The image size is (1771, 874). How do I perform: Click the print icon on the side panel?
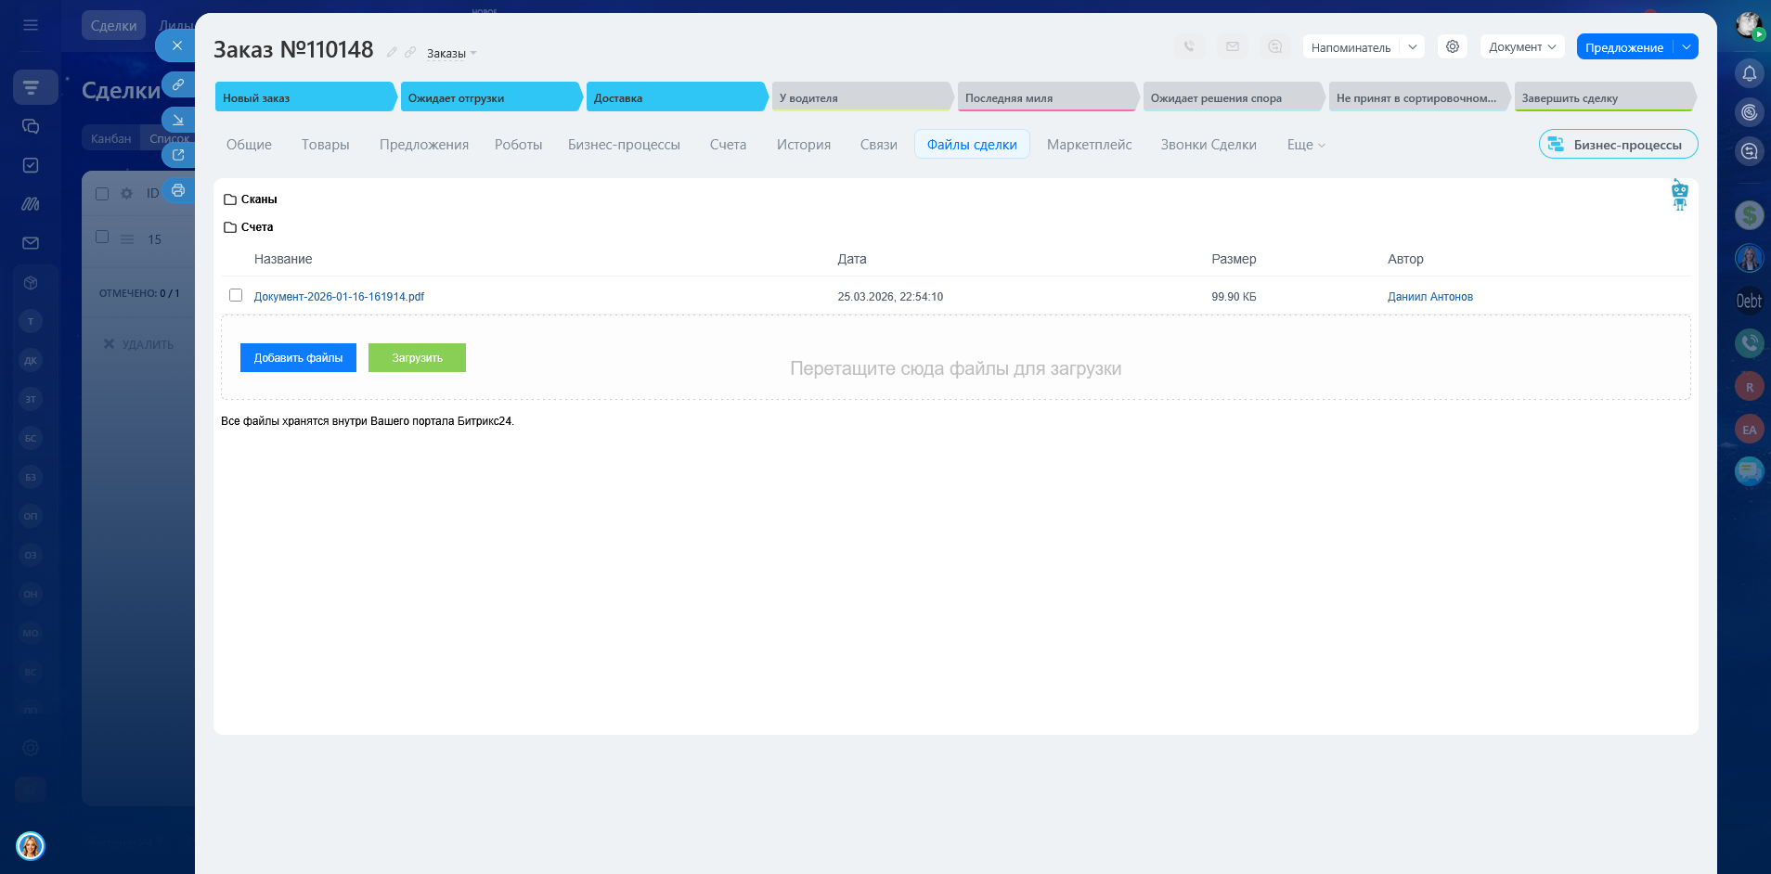tap(178, 190)
